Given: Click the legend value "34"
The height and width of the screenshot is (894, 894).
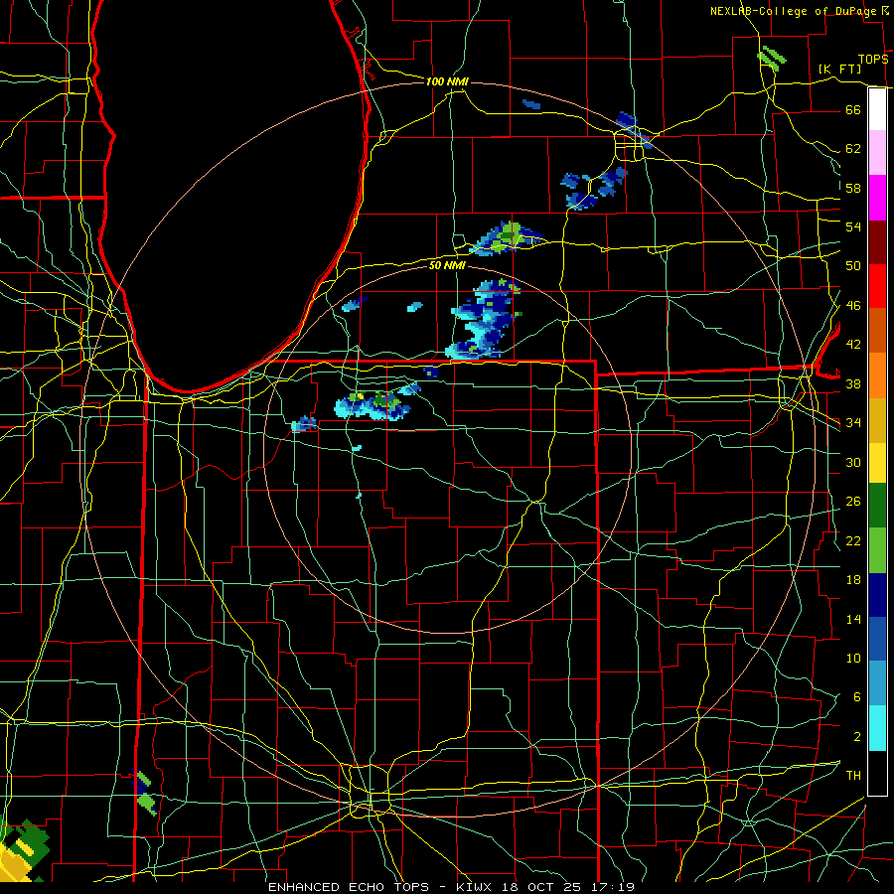Looking at the screenshot, I should point(853,423).
